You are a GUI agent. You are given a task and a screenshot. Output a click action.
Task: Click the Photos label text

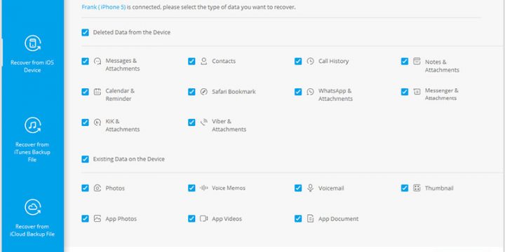click(x=115, y=188)
